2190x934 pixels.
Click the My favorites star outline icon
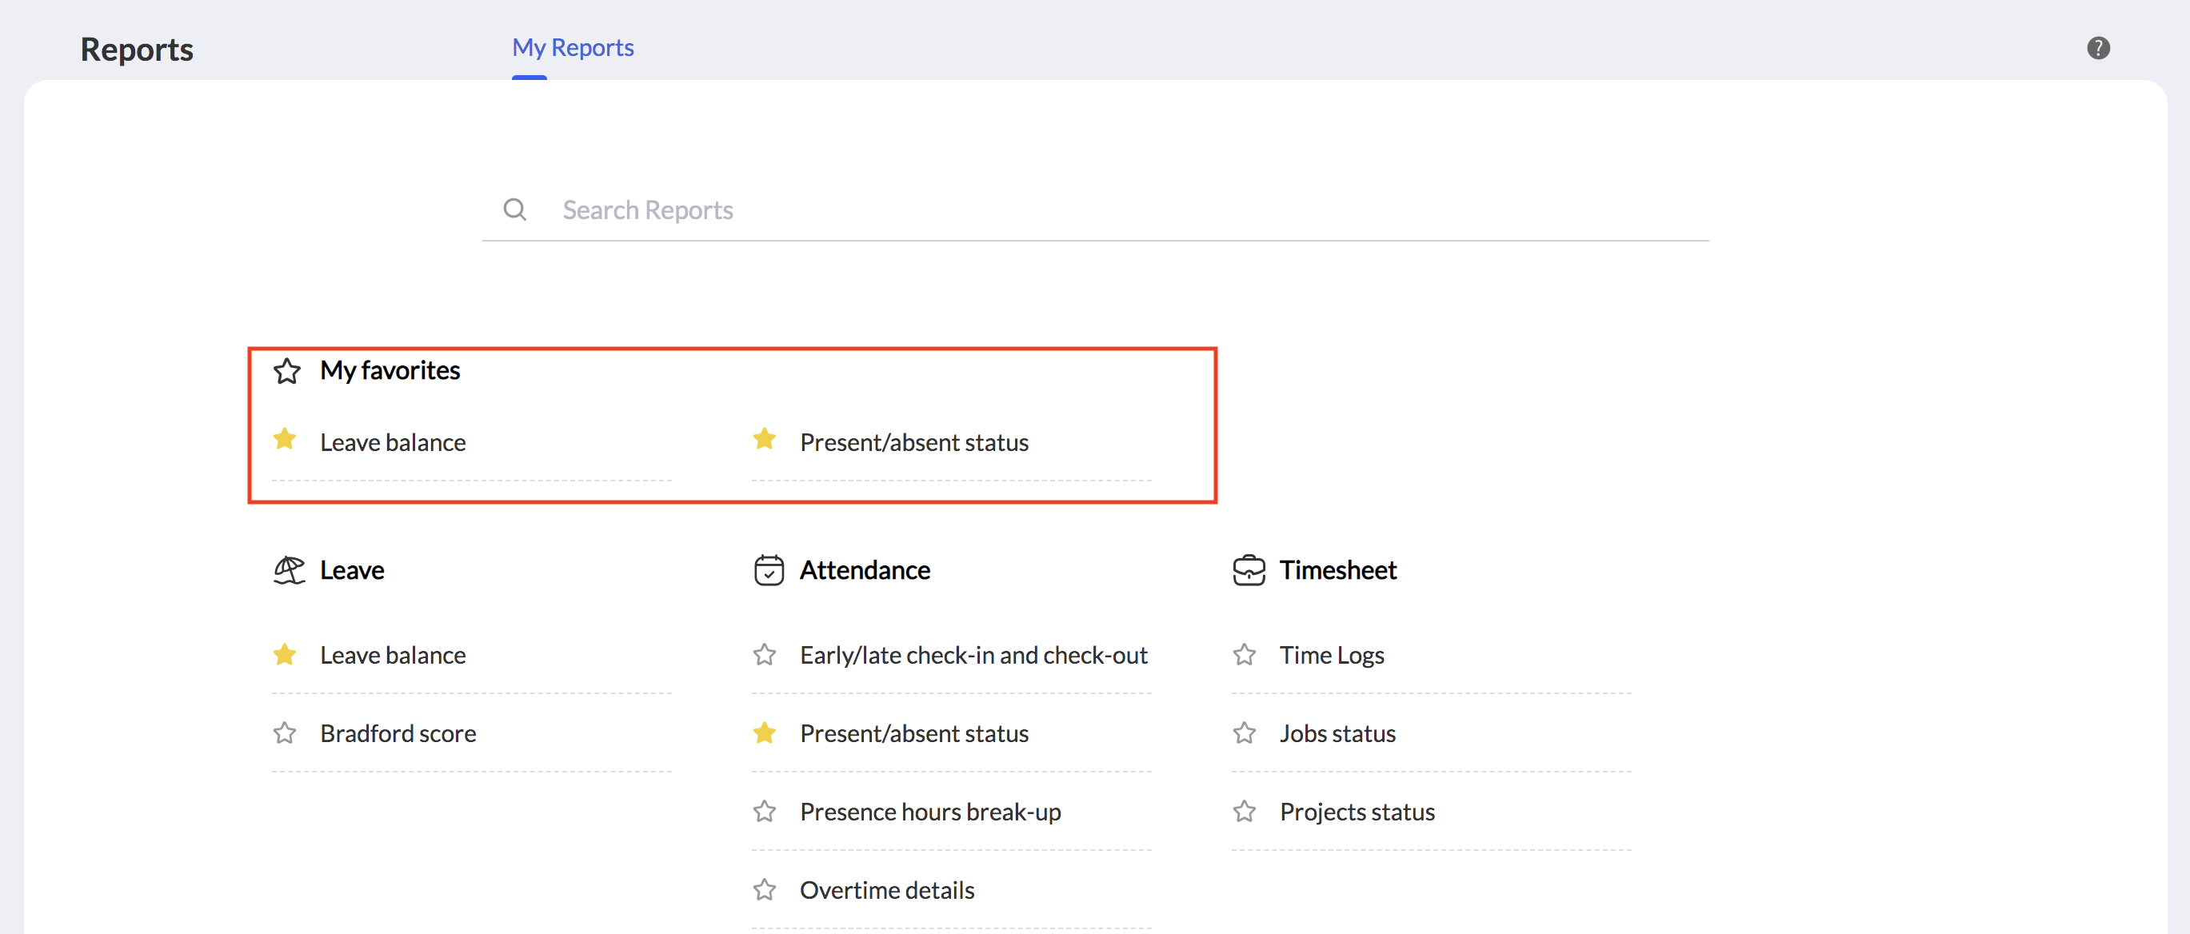(286, 371)
